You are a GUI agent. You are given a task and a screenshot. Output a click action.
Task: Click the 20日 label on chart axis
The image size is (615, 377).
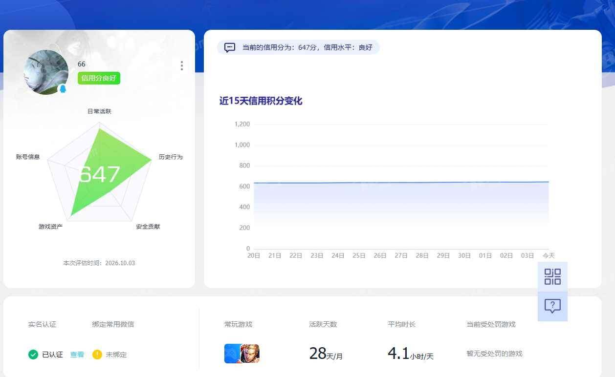[x=254, y=255]
